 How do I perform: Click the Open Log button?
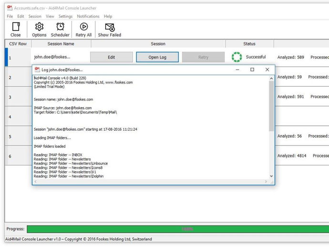(x=157, y=57)
